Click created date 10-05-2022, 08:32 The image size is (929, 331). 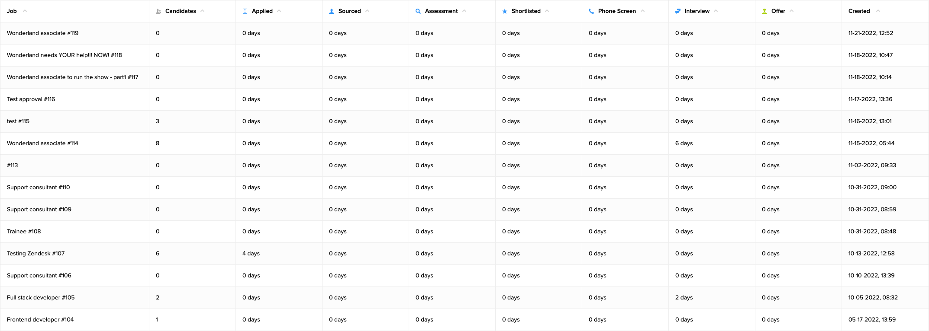pyautogui.click(x=873, y=298)
